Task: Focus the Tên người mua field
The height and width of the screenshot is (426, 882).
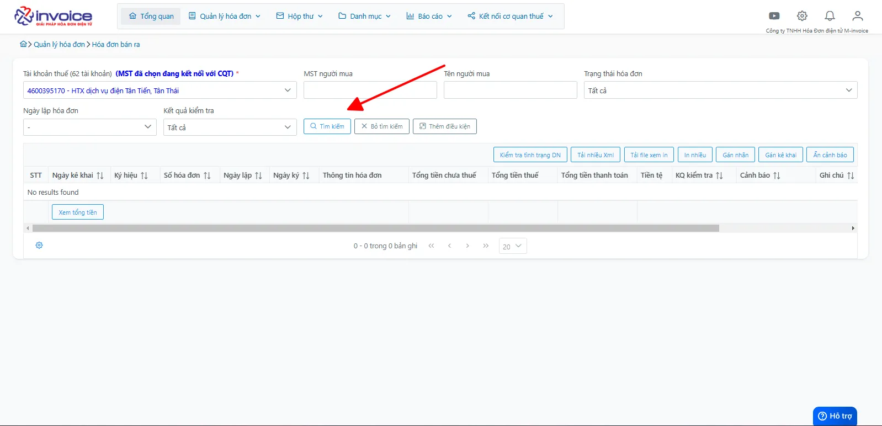Action: click(511, 90)
